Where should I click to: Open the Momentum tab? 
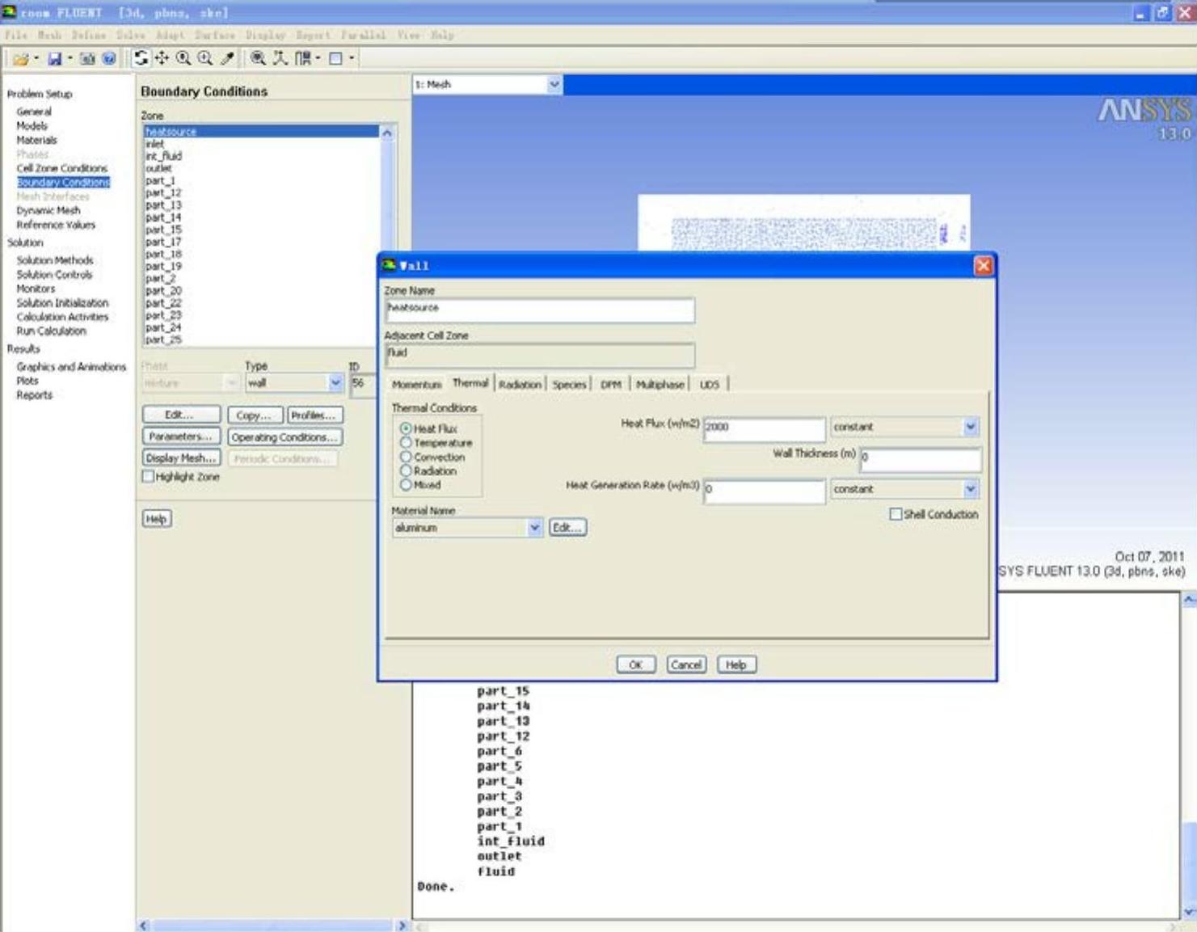pos(416,385)
